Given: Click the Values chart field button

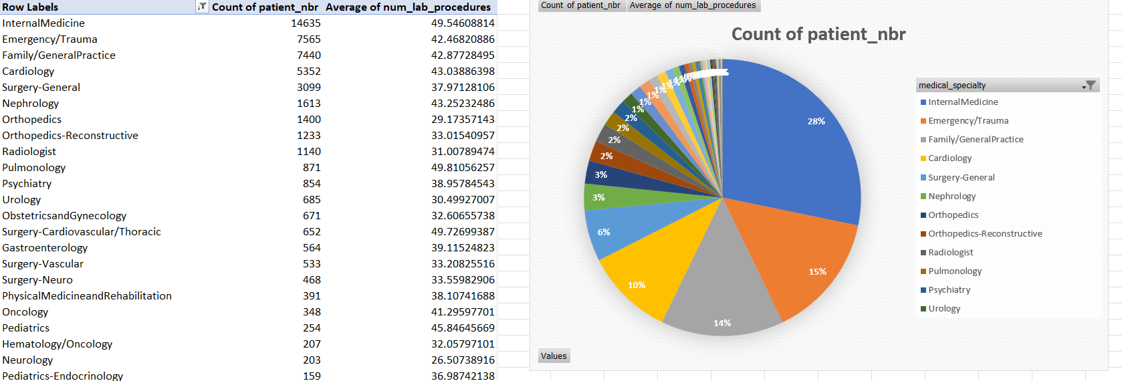Looking at the screenshot, I should coord(554,356).
